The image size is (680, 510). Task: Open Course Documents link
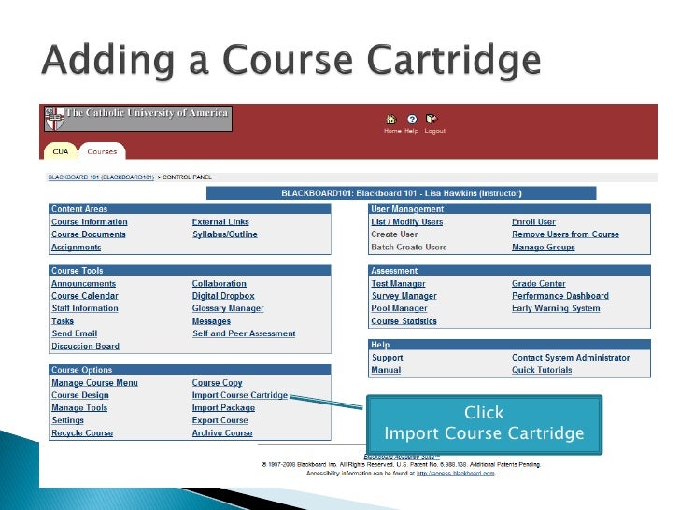pos(89,234)
